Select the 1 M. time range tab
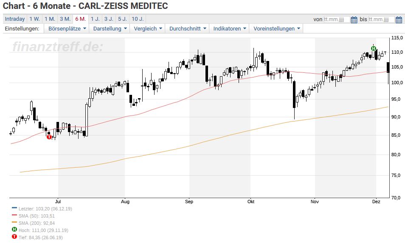Image resolution: width=405 pixels, height=243 pixels. point(50,19)
